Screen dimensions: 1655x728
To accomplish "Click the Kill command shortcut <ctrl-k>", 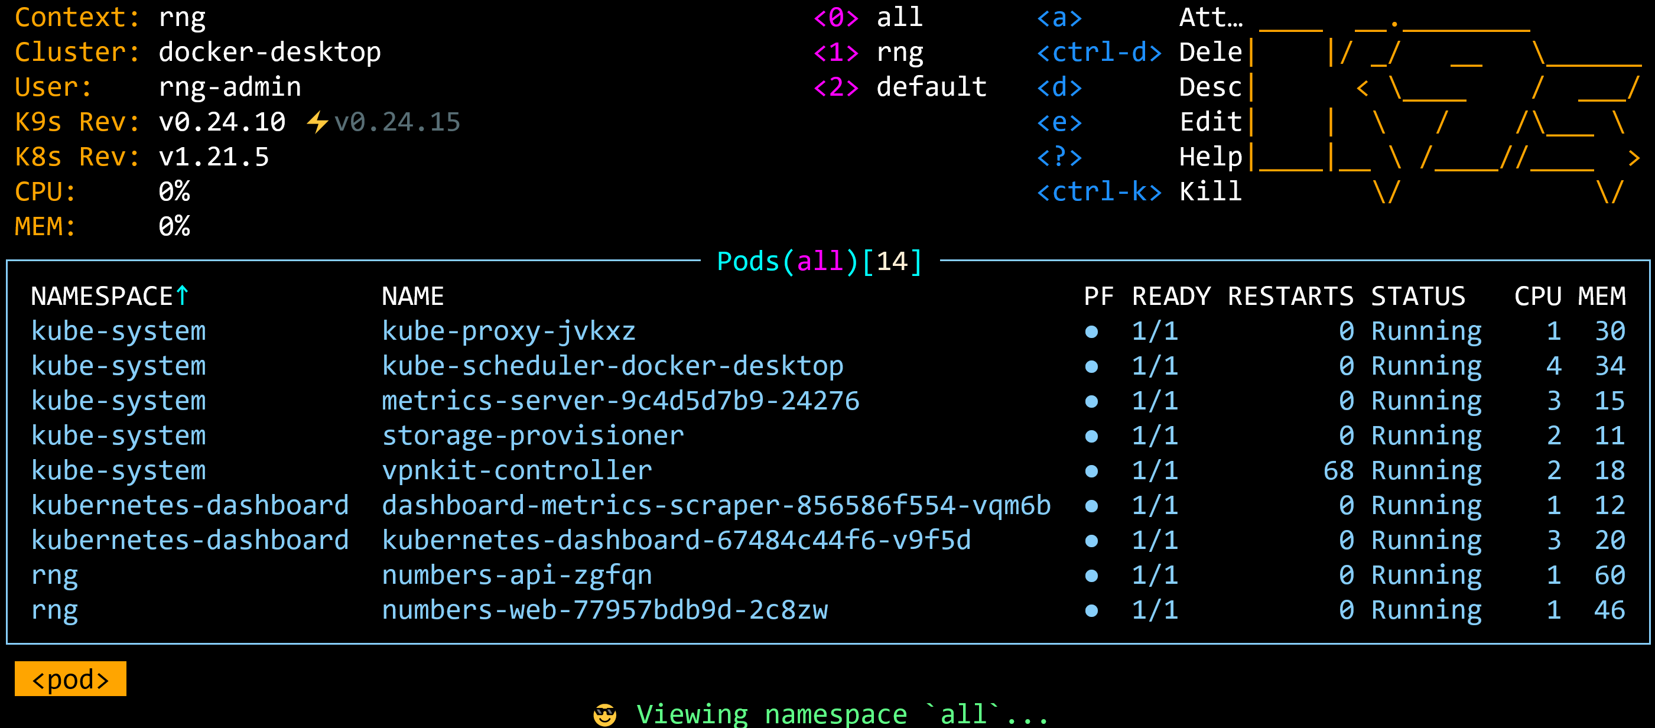I will click(x=1100, y=191).
